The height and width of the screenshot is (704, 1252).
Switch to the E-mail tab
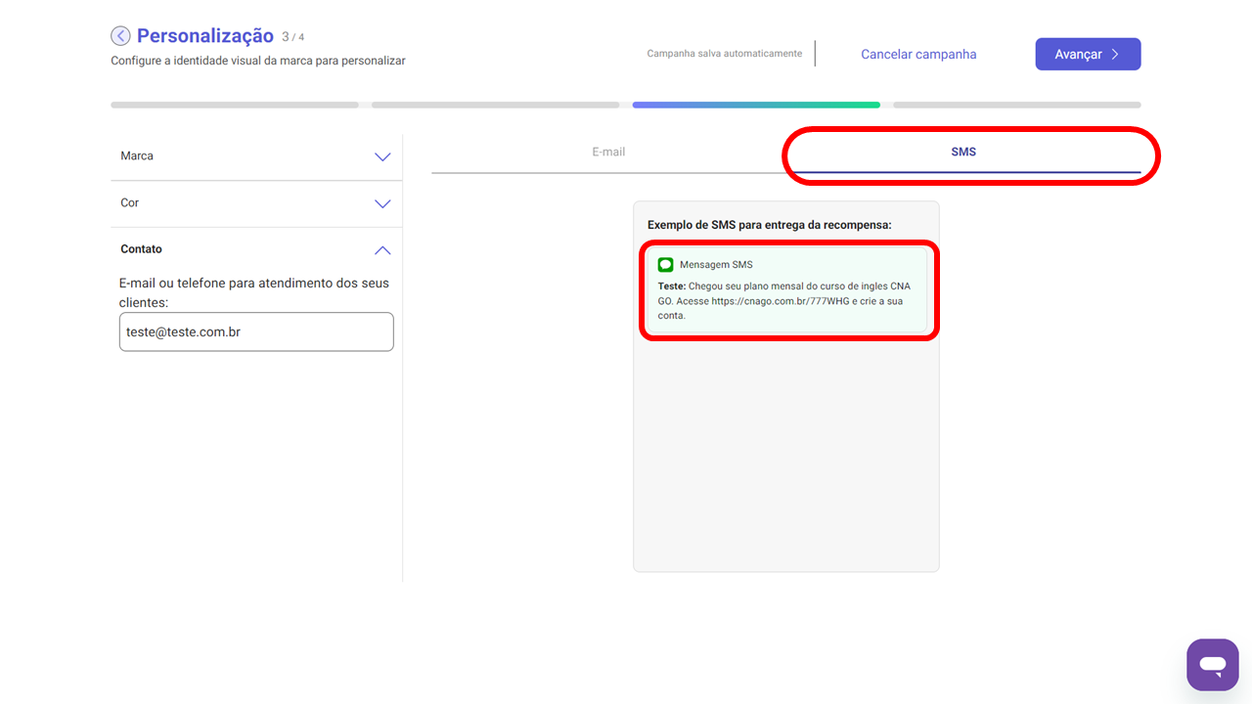click(x=608, y=153)
